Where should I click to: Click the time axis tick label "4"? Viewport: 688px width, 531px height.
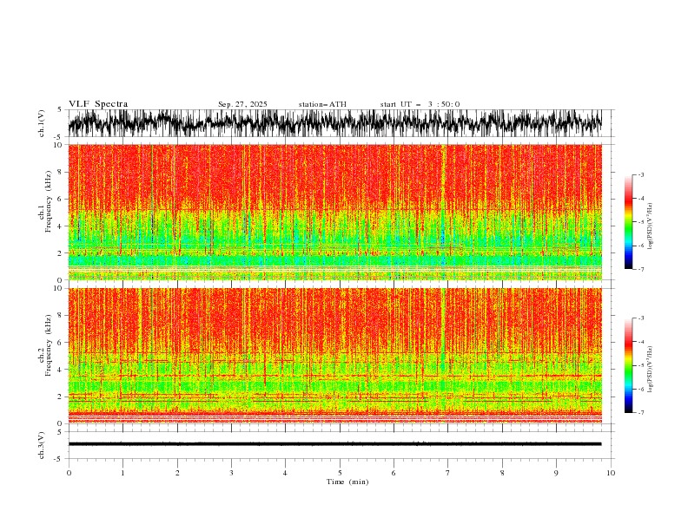click(285, 473)
